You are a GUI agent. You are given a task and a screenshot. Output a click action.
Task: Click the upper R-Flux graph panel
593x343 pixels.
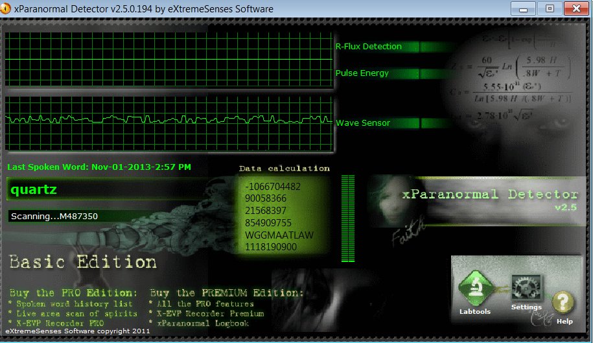pos(169,60)
